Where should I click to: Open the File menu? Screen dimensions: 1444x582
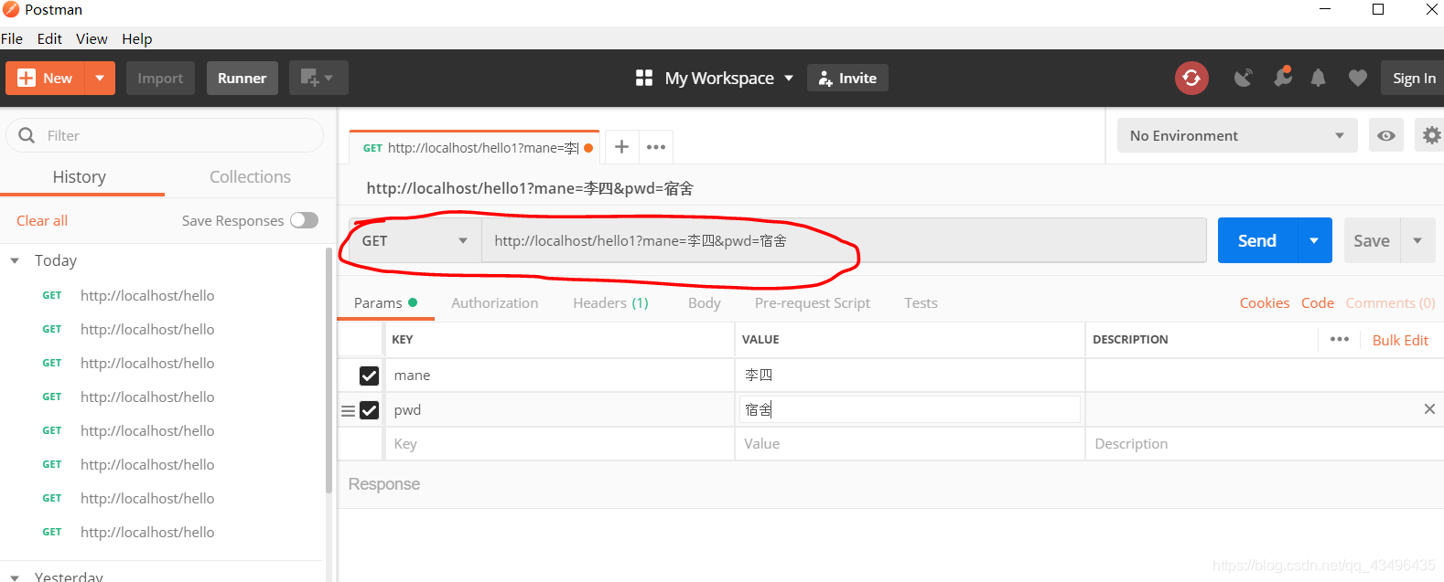point(12,38)
